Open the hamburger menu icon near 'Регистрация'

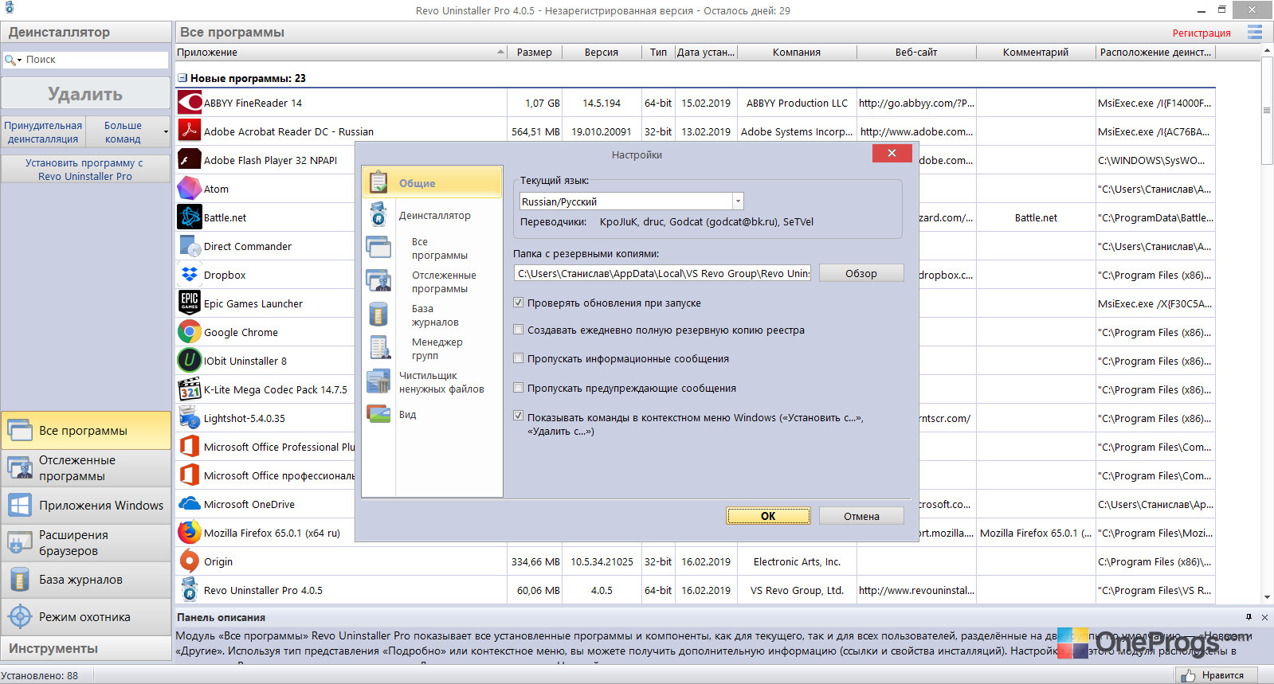point(1255,33)
